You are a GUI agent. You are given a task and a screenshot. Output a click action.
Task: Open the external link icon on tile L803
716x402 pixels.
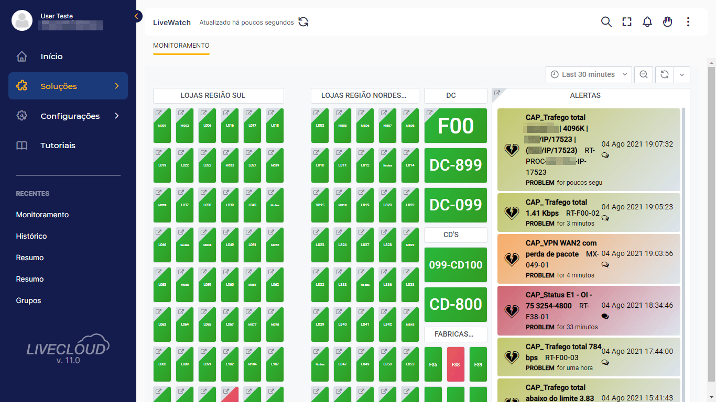[x=316, y=113]
